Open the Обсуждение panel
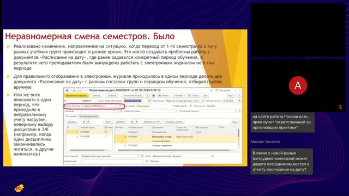The height and width of the screenshot is (196, 349). pos(223,90)
